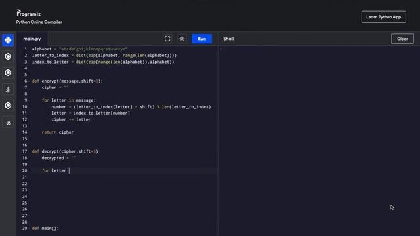Switch to the Java compiler icon
This screenshot has height=236, width=420.
click(8, 89)
